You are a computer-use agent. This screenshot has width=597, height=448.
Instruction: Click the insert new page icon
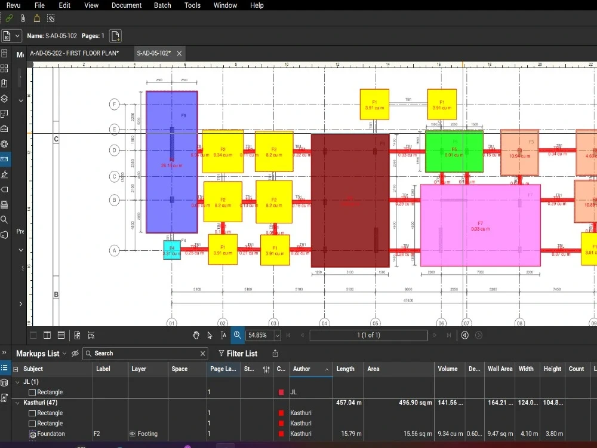pyautogui.click(x=115, y=36)
